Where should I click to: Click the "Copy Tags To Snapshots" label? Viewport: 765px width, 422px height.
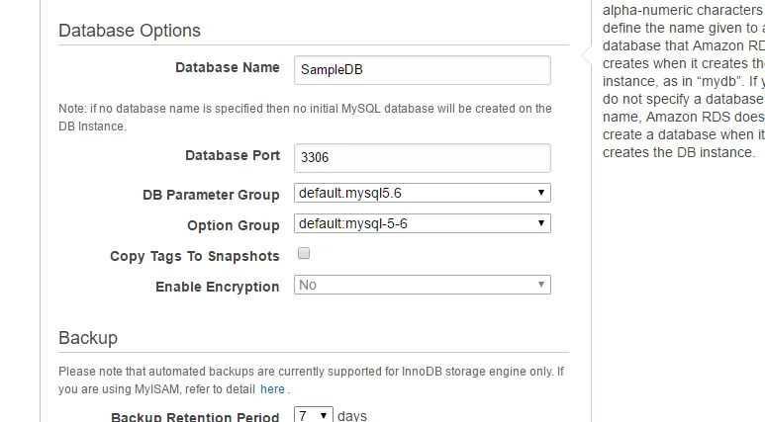pos(195,256)
